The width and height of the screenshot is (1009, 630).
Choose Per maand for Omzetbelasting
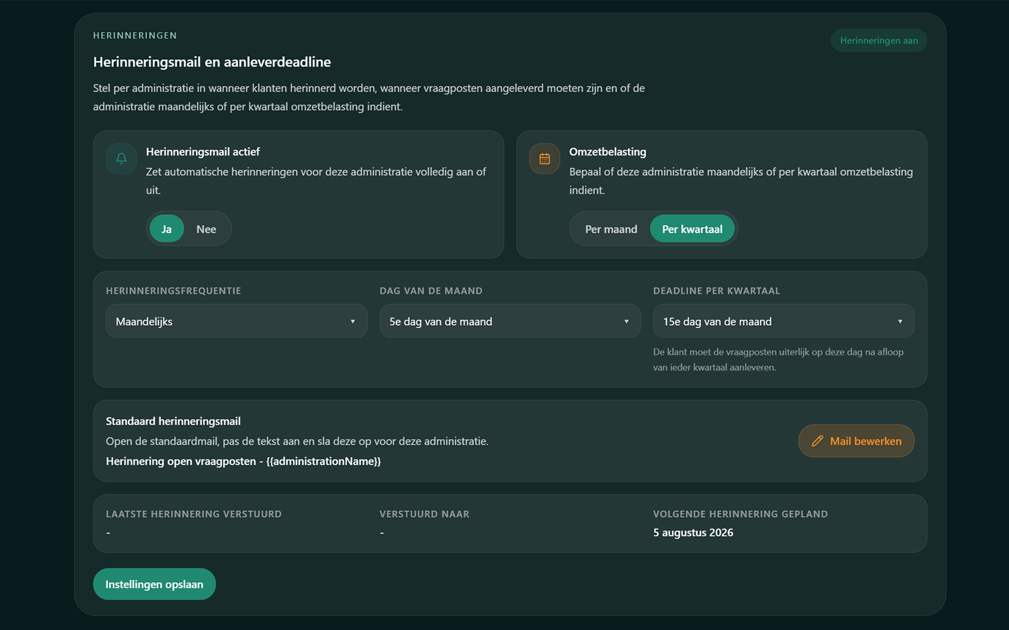(611, 229)
